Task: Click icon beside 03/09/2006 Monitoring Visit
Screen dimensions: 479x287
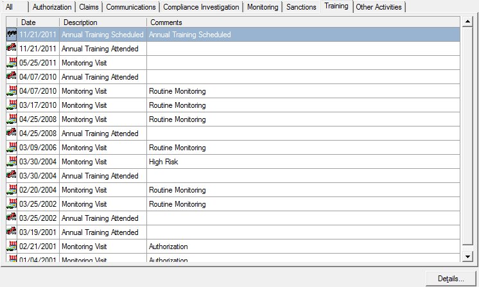Action: [12, 148]
